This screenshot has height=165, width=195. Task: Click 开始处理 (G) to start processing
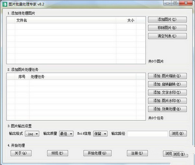click(97, 153)
